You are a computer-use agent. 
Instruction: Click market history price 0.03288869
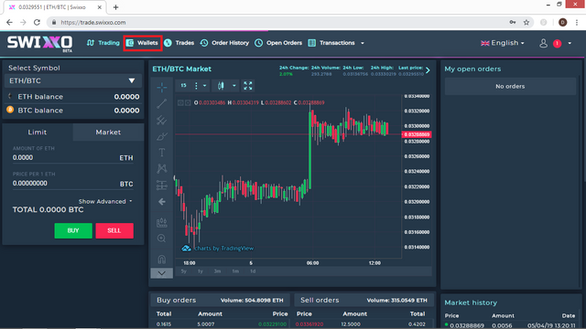point(466,325)
